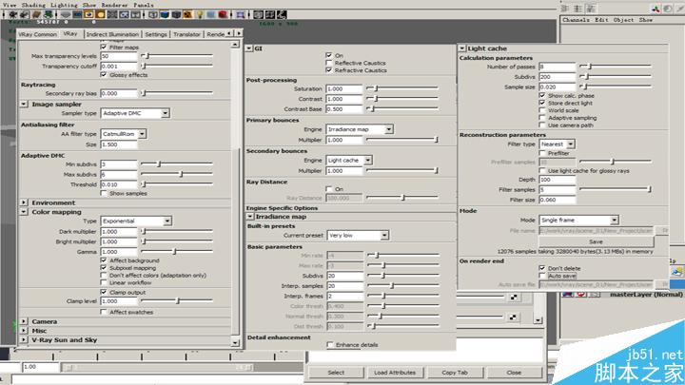Open the Lighting menu in viewport
The height and width of the screenshot is (385, 685).
point(67,5)
